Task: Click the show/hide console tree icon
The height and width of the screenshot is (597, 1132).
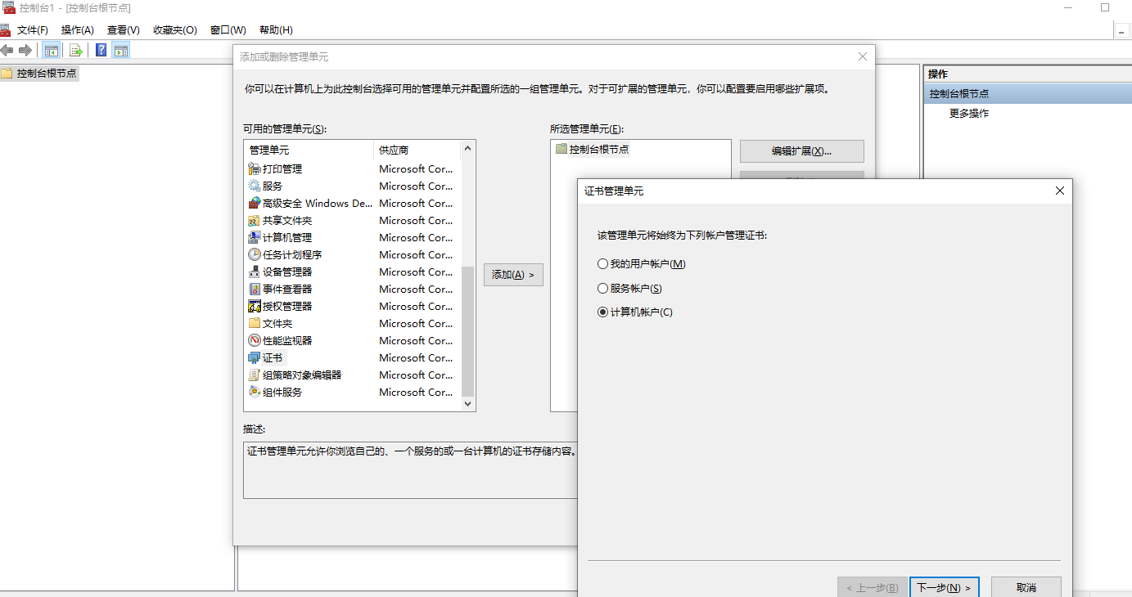Action: click(51, 50)
